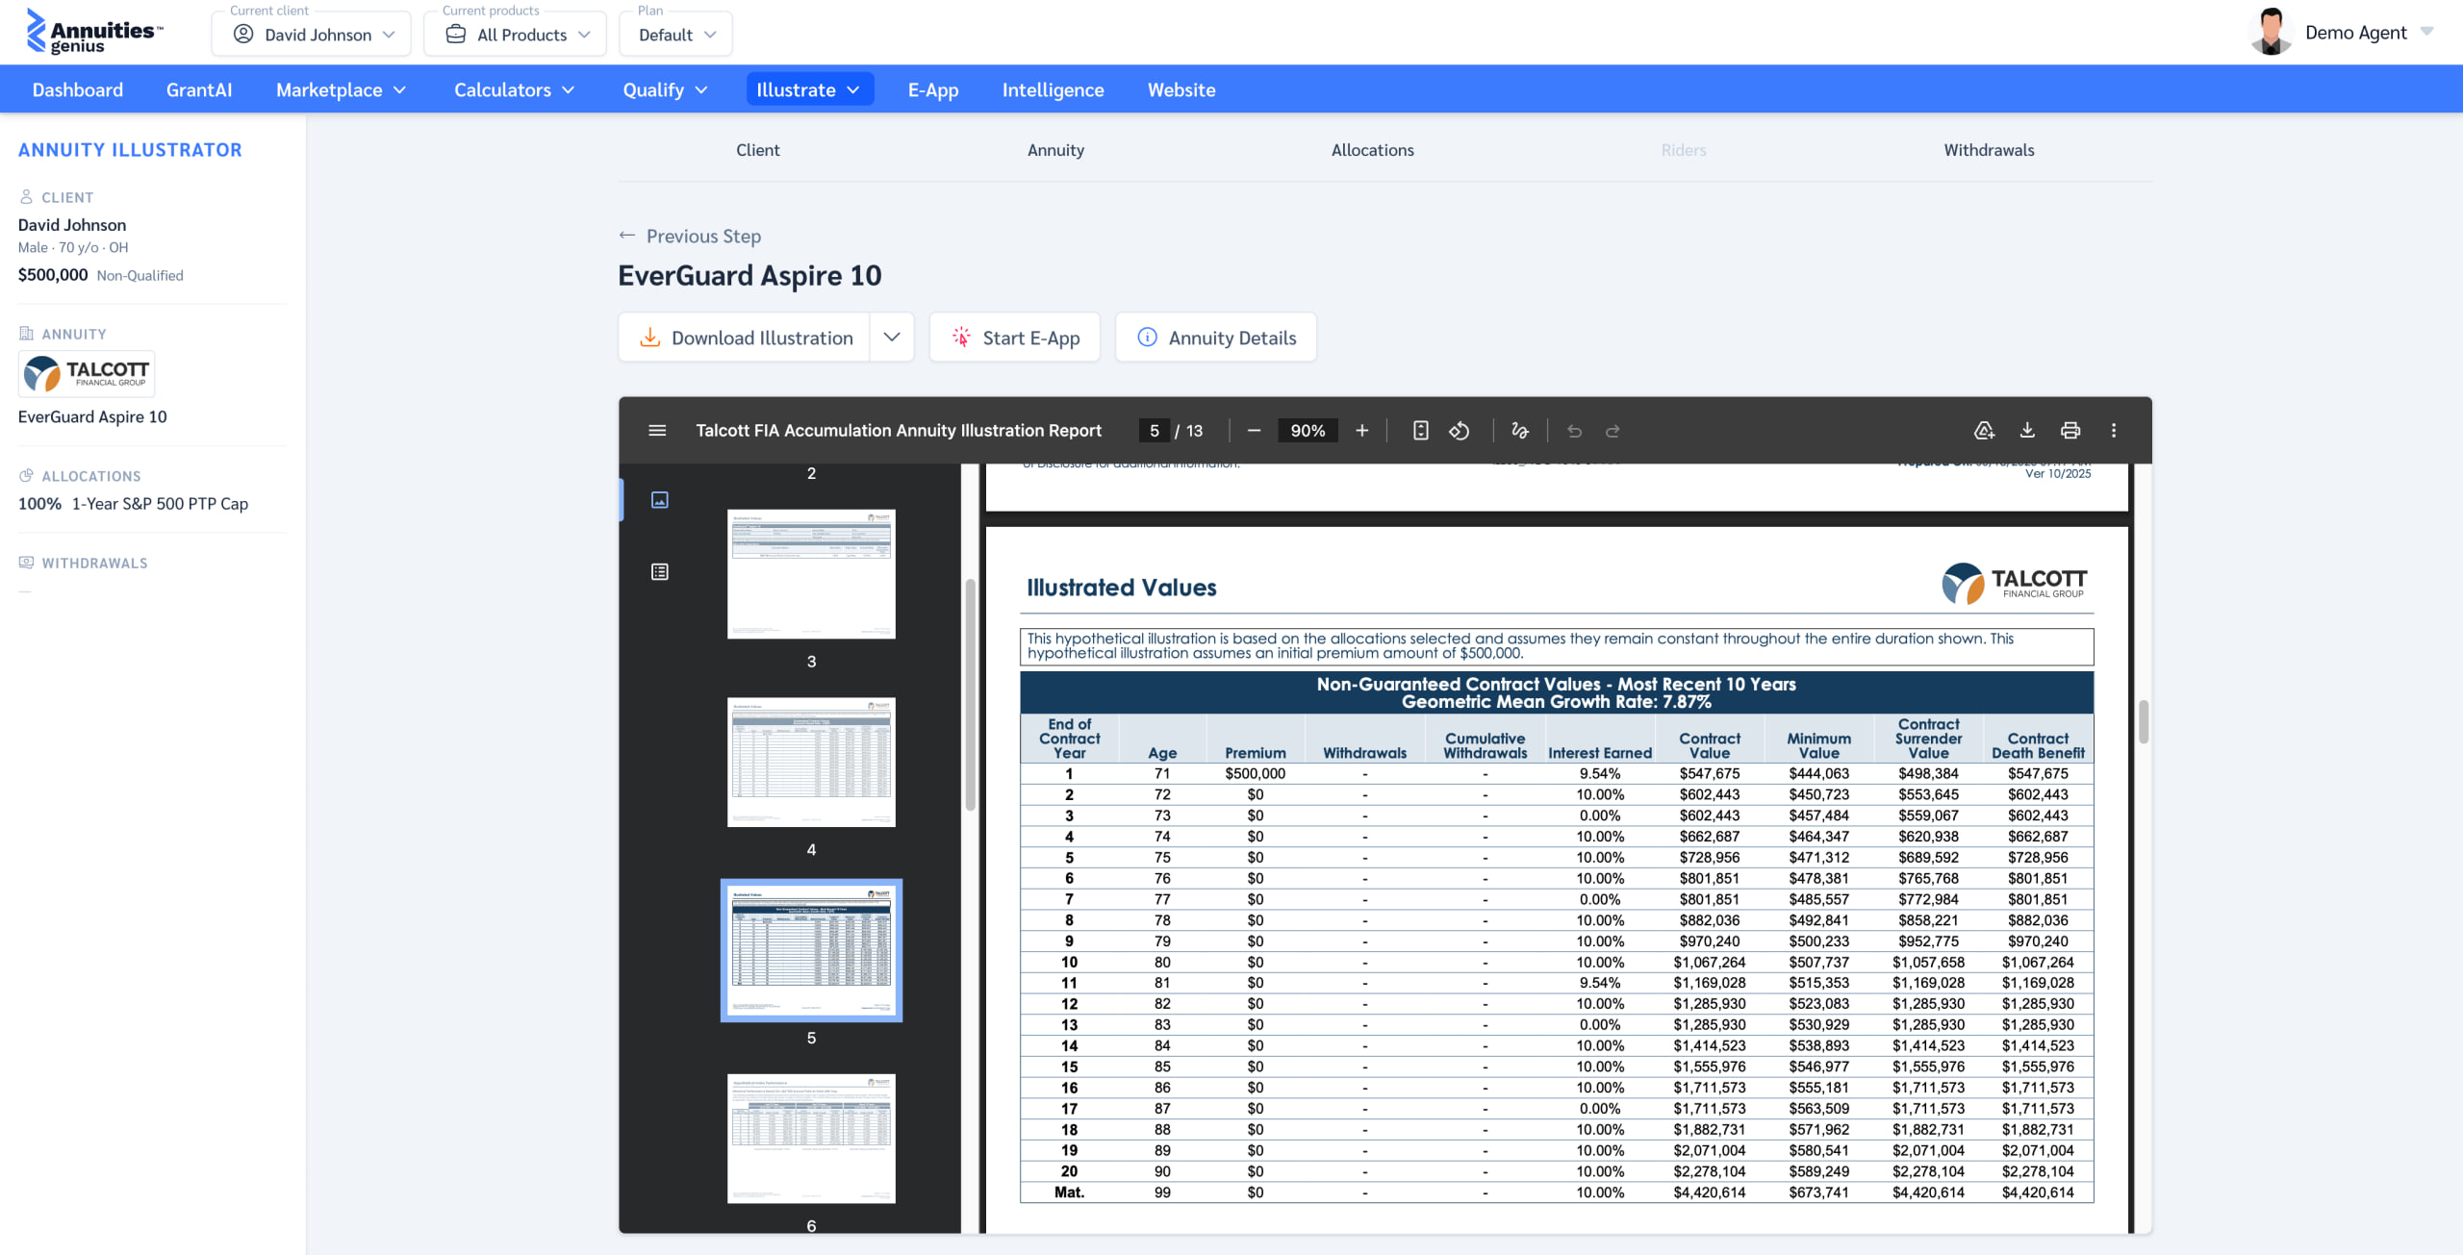
Task: Click the ALLOCATIONS section heading in sidebar
Action: 91,476
